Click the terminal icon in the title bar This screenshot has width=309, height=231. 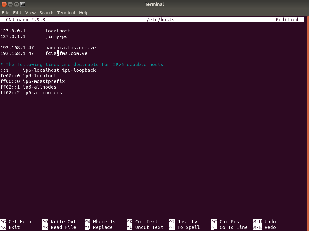(x=23, y=4)
